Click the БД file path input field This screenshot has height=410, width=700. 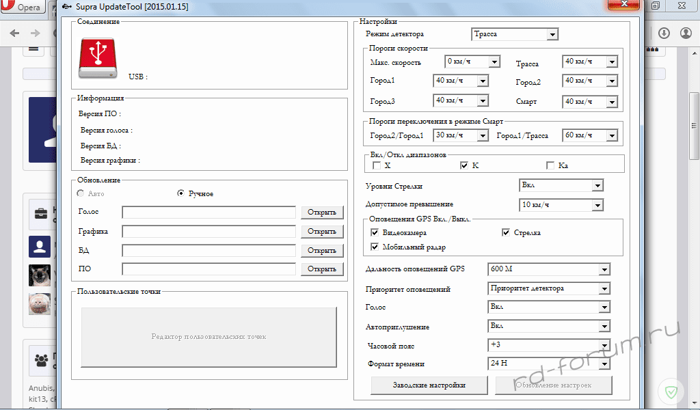click(x=209, y=251)
